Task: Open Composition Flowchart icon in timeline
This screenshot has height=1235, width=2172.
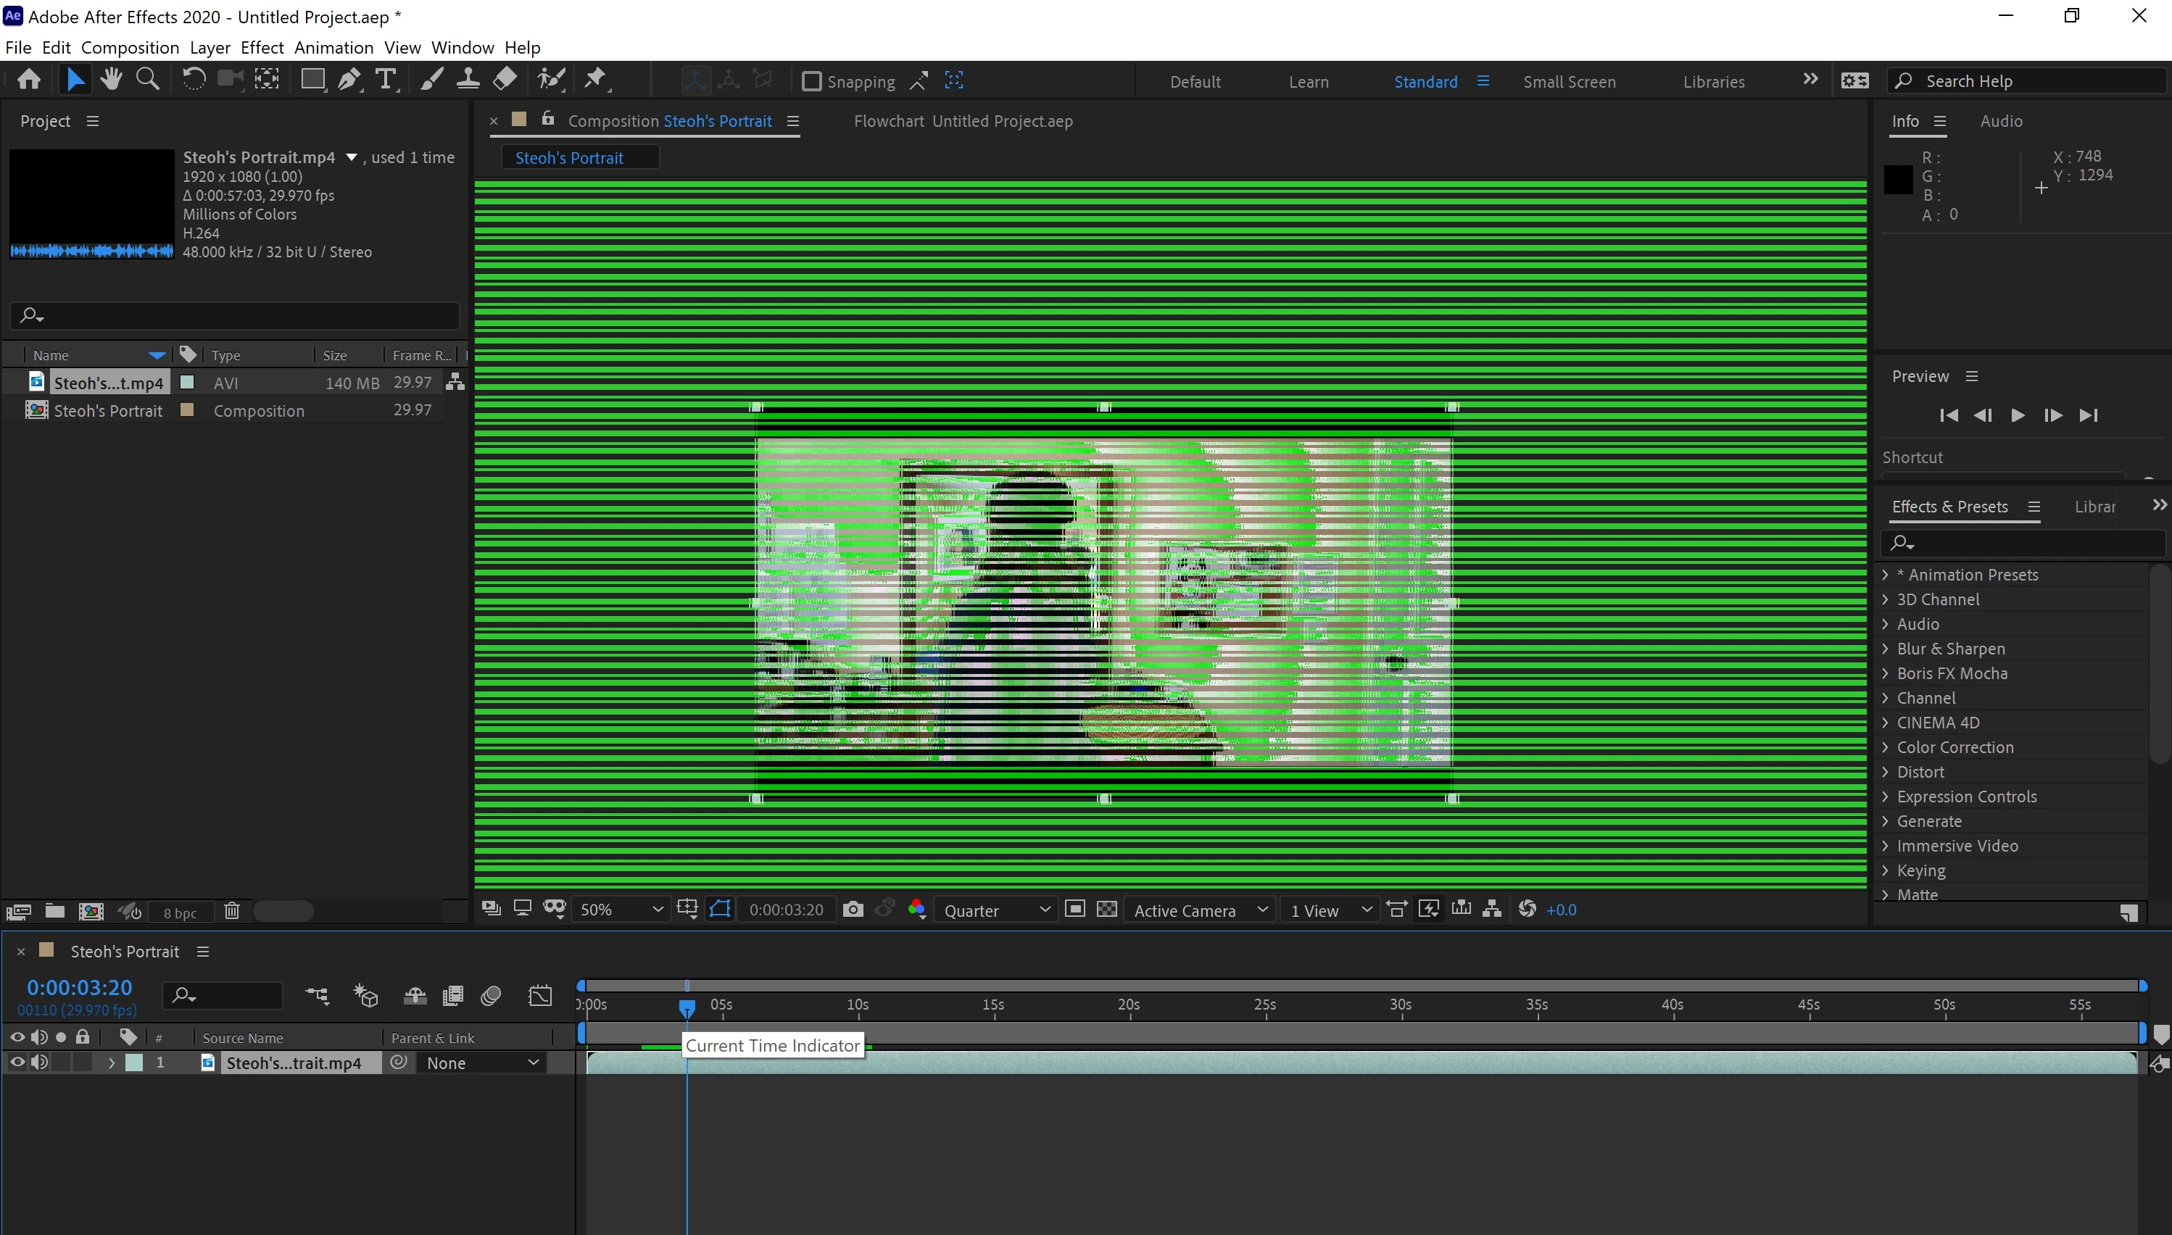Action: pyautogui.click(x=318, y=995)
